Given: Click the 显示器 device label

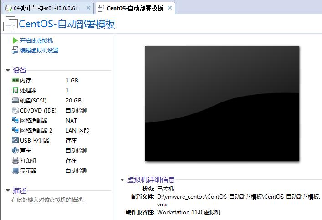Looking at the screenshot, I should click(x=28, y=170).
